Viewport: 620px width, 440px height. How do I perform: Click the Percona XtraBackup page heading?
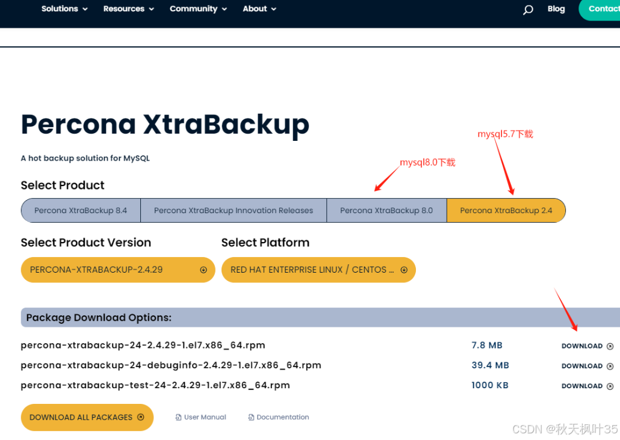pyautogui.click(x=165, y=126)
